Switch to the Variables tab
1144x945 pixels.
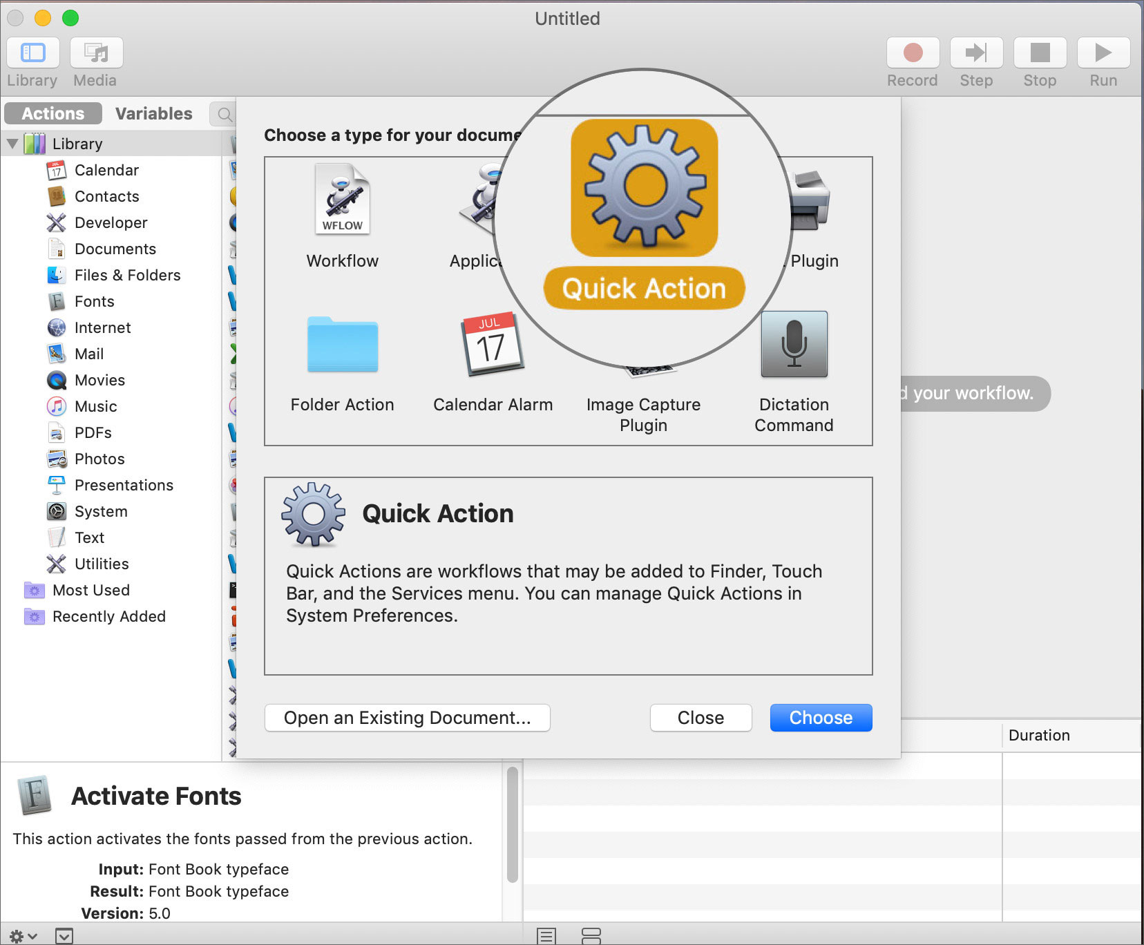pyautogui.click(x=153, y=113)
